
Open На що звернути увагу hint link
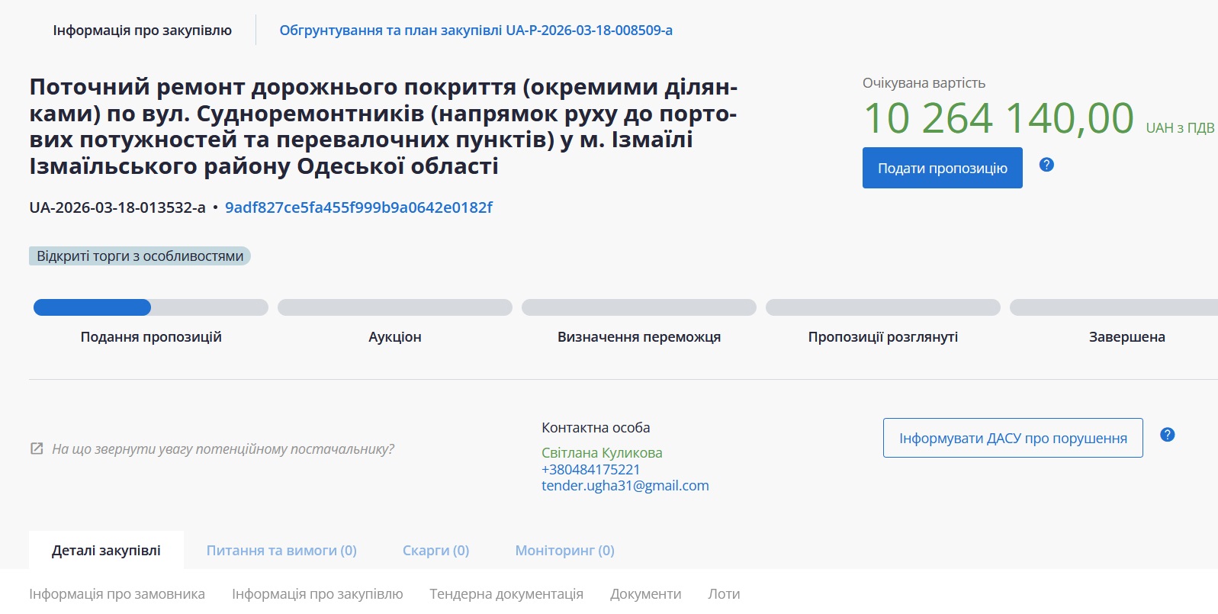tap(223, 449)
